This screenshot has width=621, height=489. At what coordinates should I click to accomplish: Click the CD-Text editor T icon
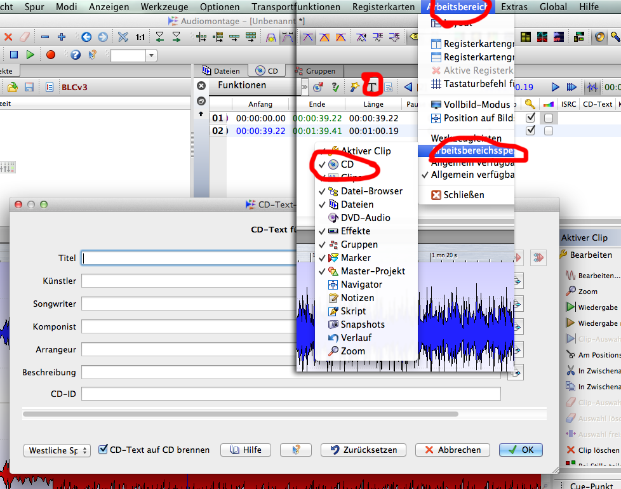click(x=371, y=87)
